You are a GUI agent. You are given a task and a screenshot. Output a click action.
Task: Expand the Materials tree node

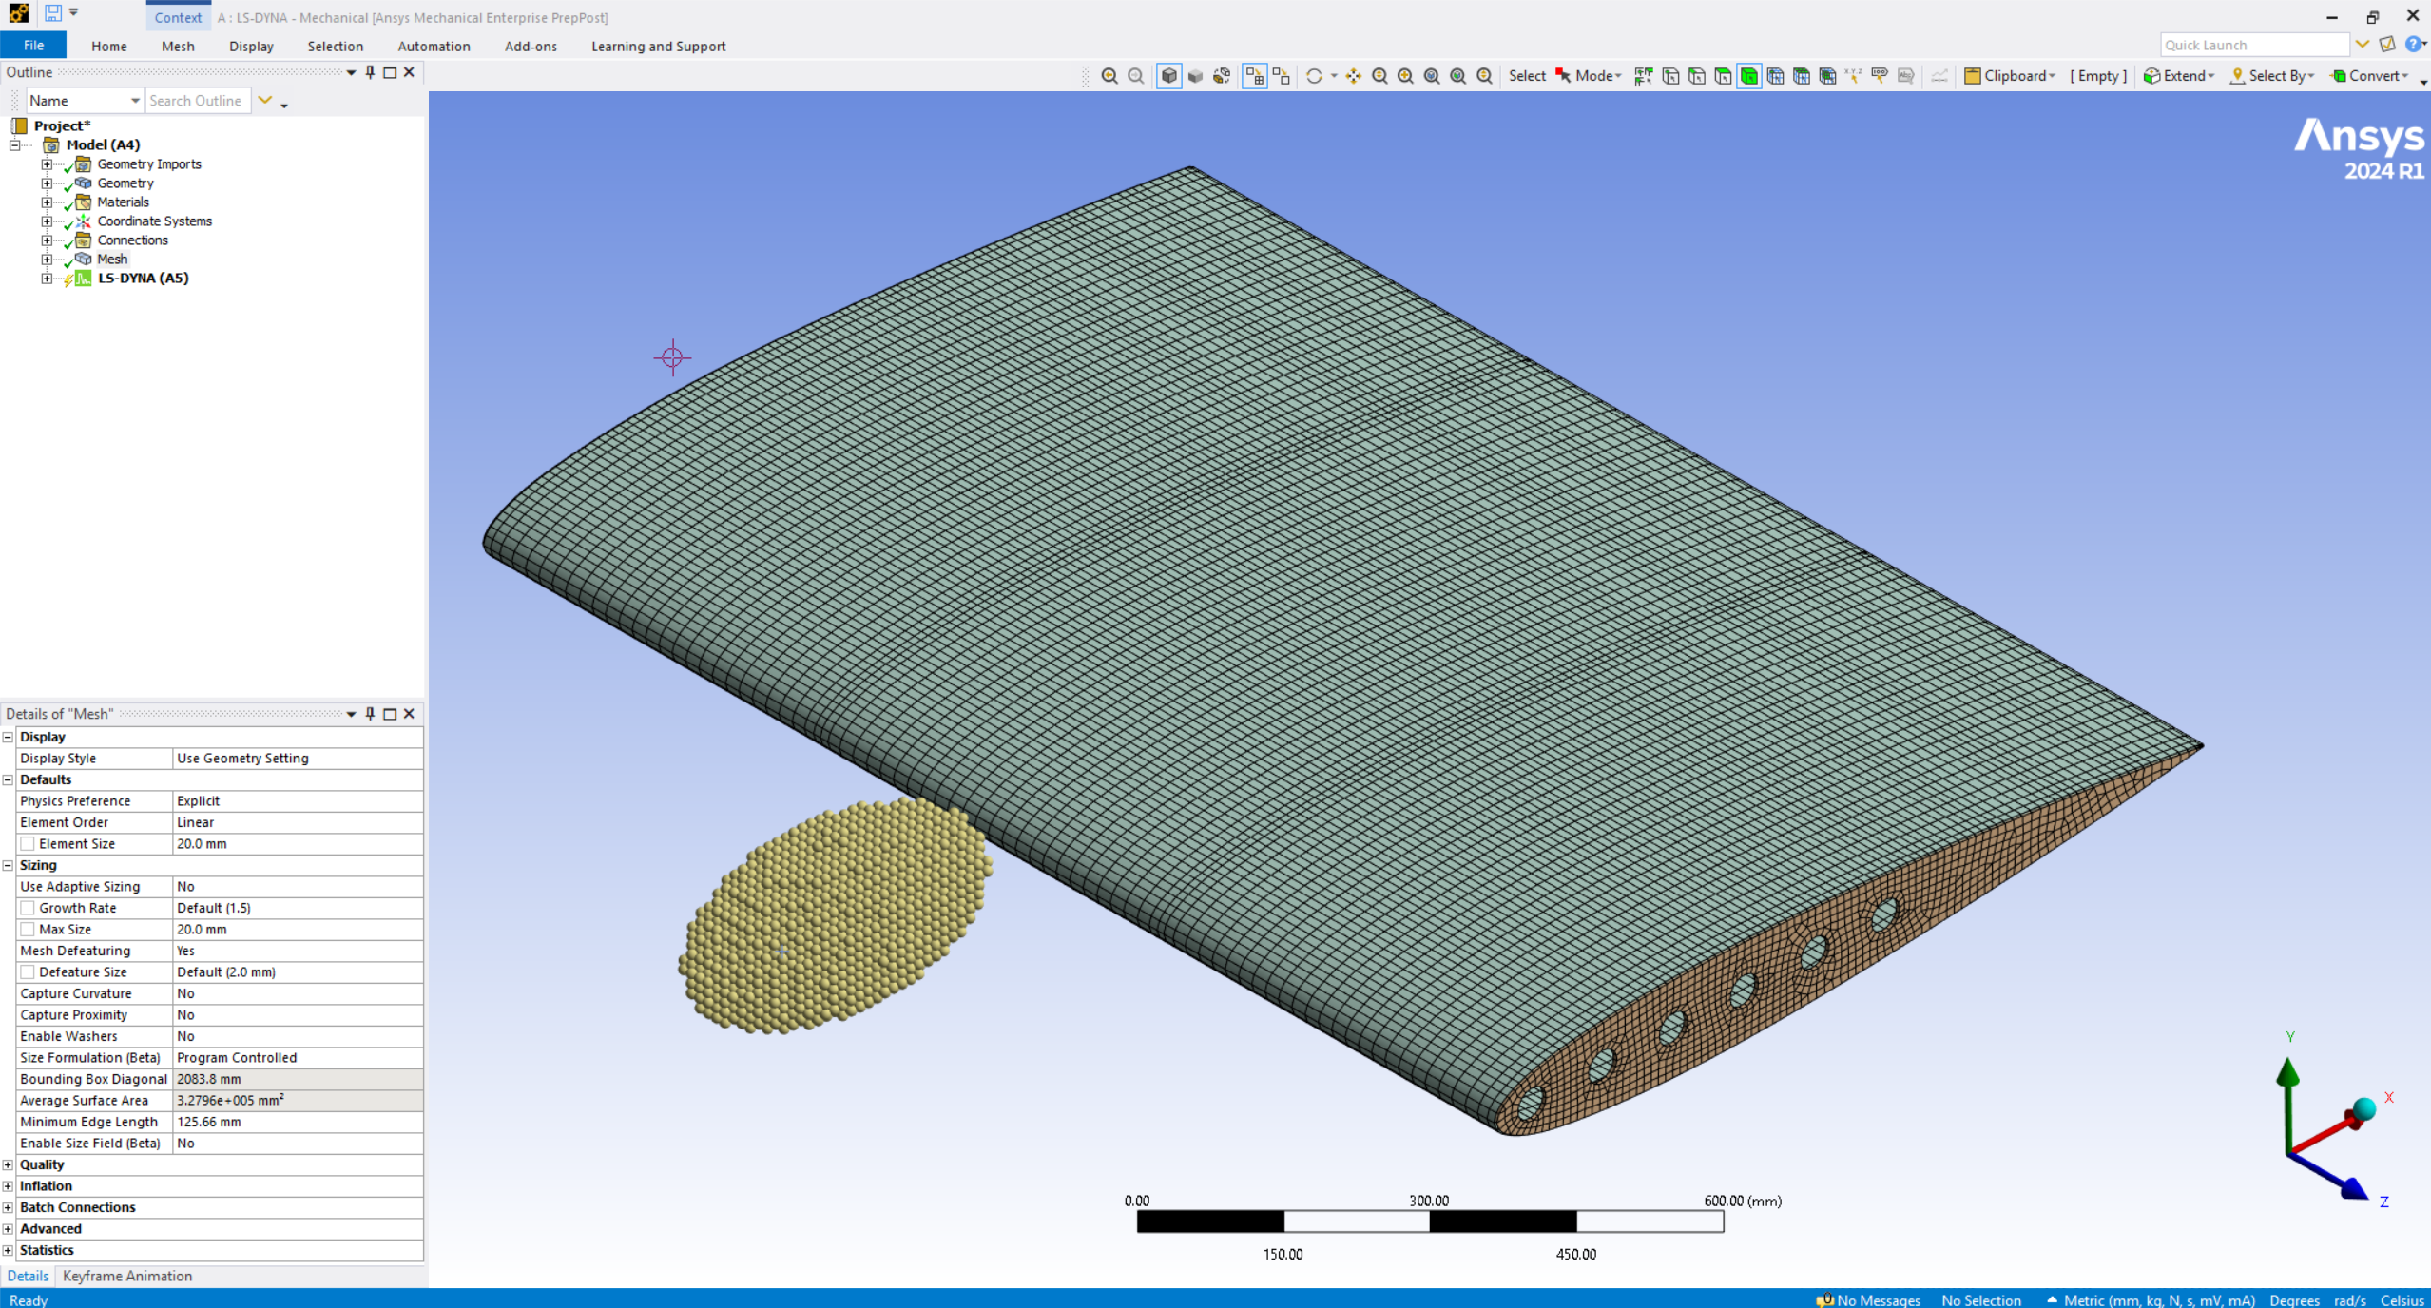click(47, 202)
